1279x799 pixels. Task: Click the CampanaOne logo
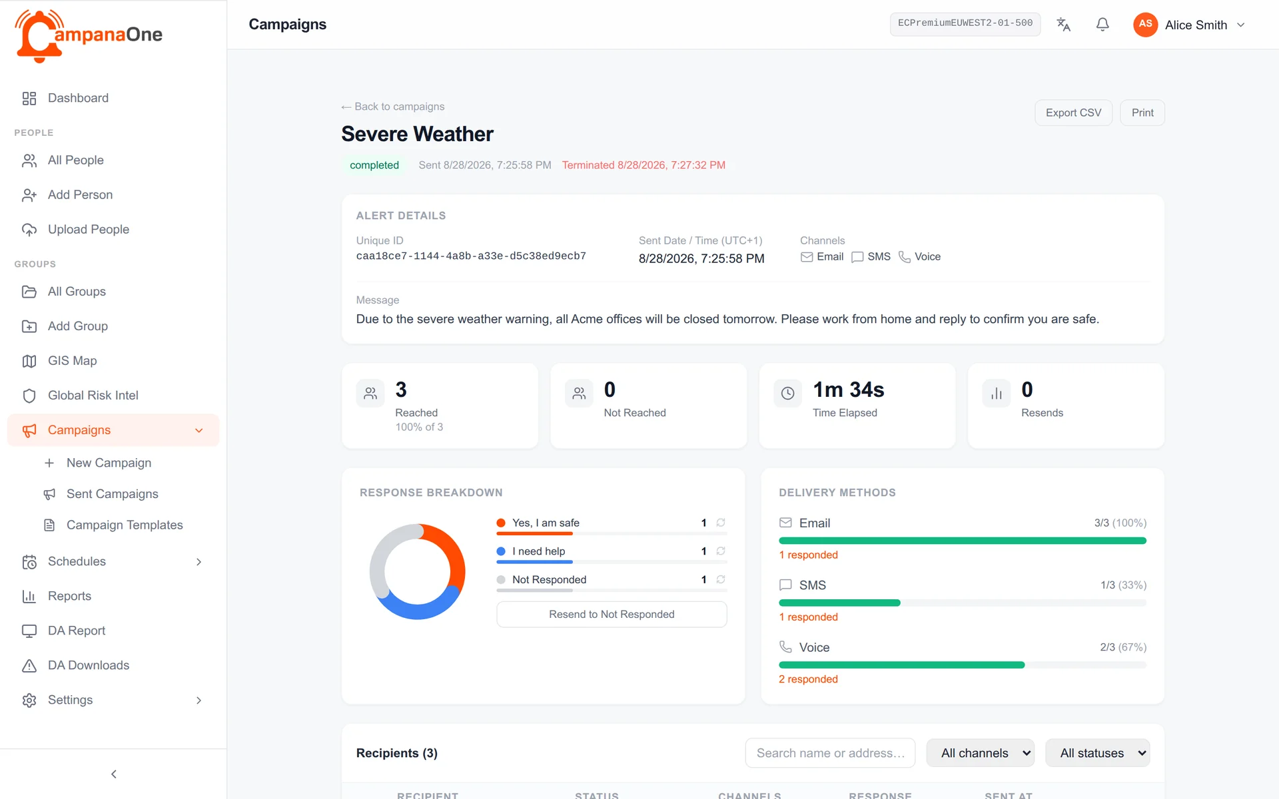(x=89, y=35)
